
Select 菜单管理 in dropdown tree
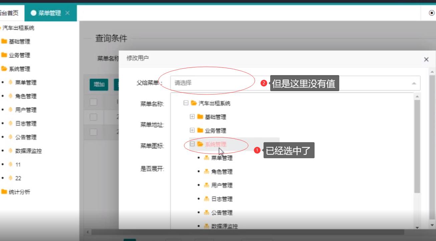point(222,158)
